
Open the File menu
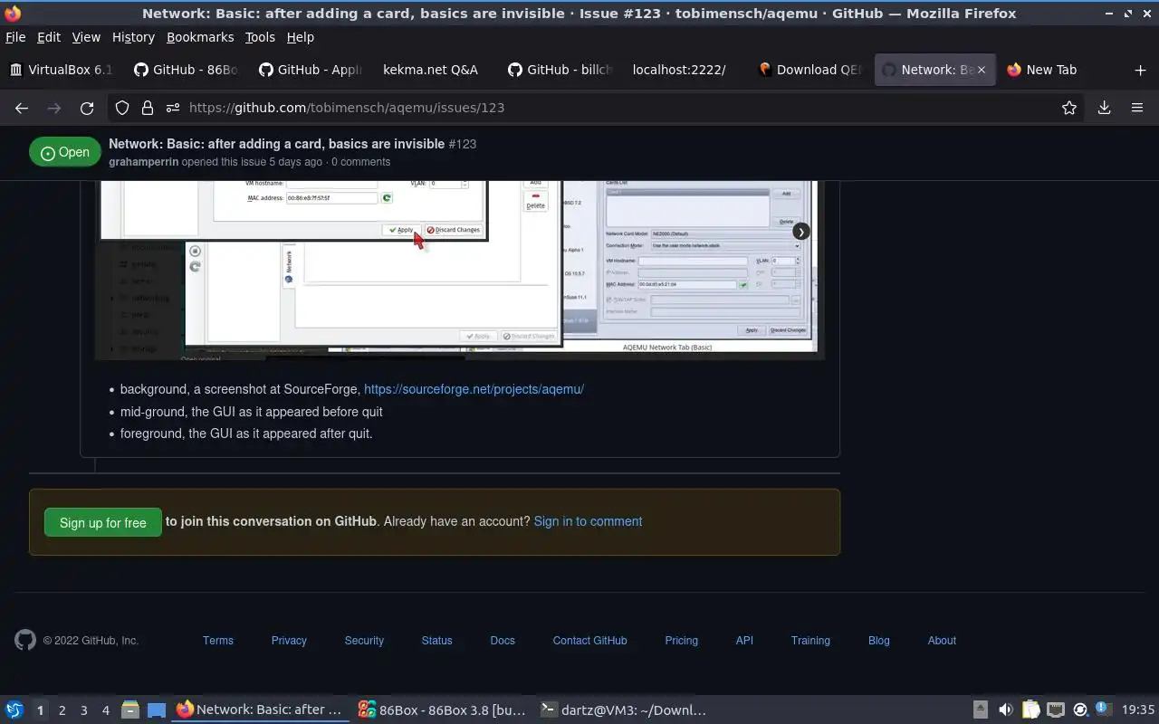(15, 37)
